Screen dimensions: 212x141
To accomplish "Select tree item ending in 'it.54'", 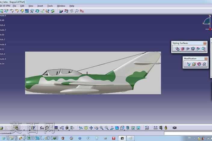I will pyautogui.click(x=2, y=64).
